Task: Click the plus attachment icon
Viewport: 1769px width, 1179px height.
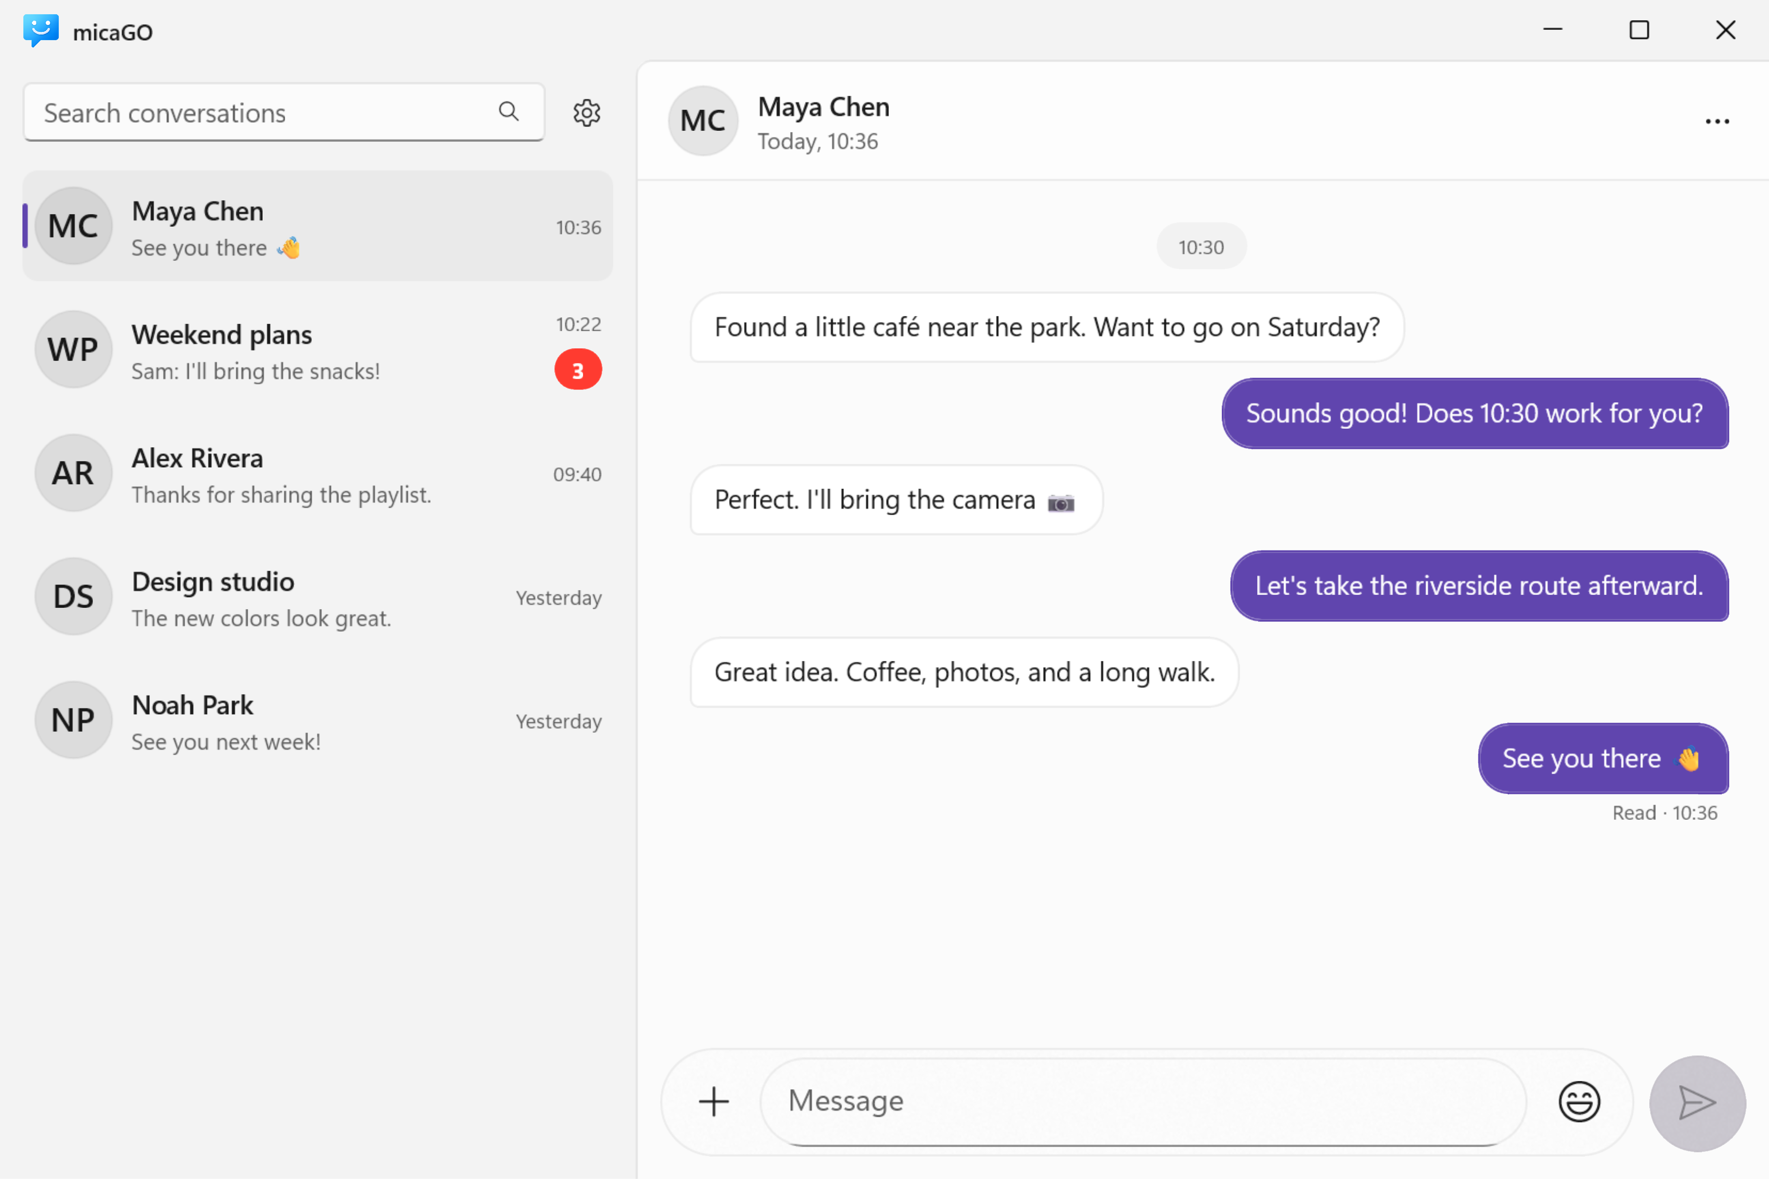Action: (714, 1102)
